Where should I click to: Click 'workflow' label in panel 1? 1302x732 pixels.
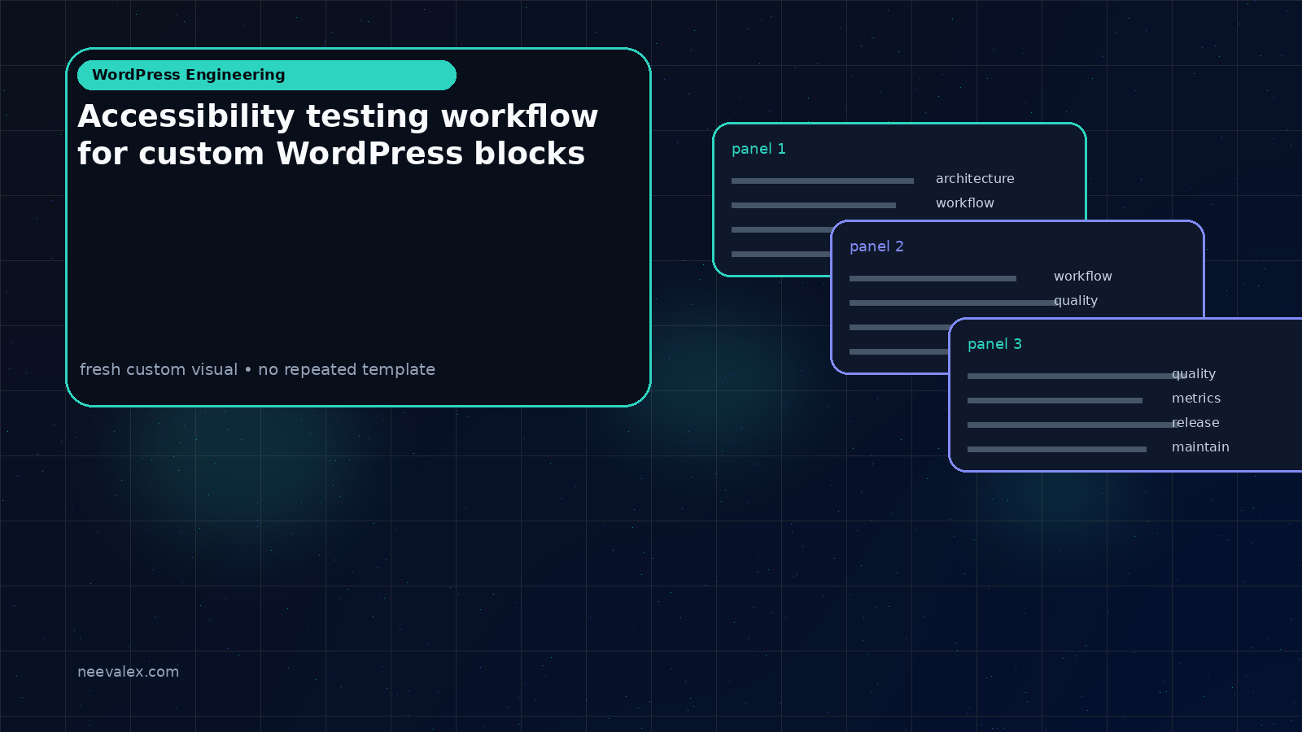pos(965,203)
